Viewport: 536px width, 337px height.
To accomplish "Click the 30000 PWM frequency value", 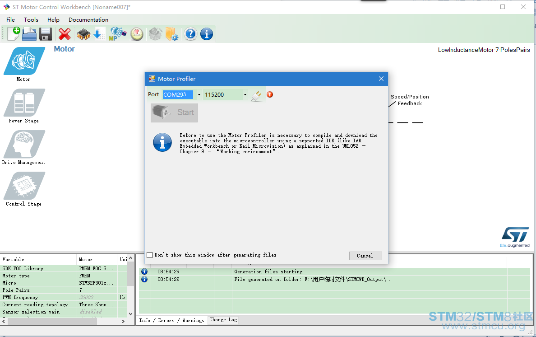I will [87, 297].
